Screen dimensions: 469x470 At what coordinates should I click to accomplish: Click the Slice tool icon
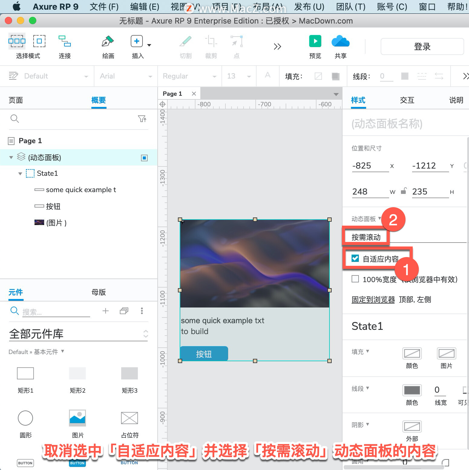[x=185, y=41]
